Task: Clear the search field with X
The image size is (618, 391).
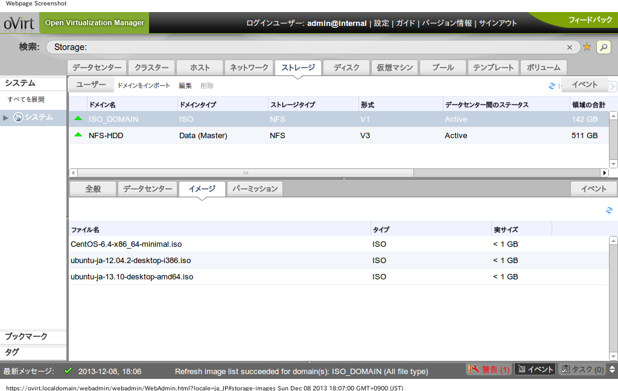Action: 569,47
